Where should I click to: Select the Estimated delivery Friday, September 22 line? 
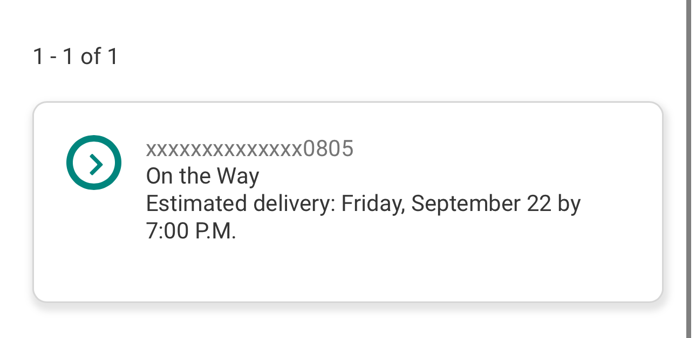click(x=363, y=204)
